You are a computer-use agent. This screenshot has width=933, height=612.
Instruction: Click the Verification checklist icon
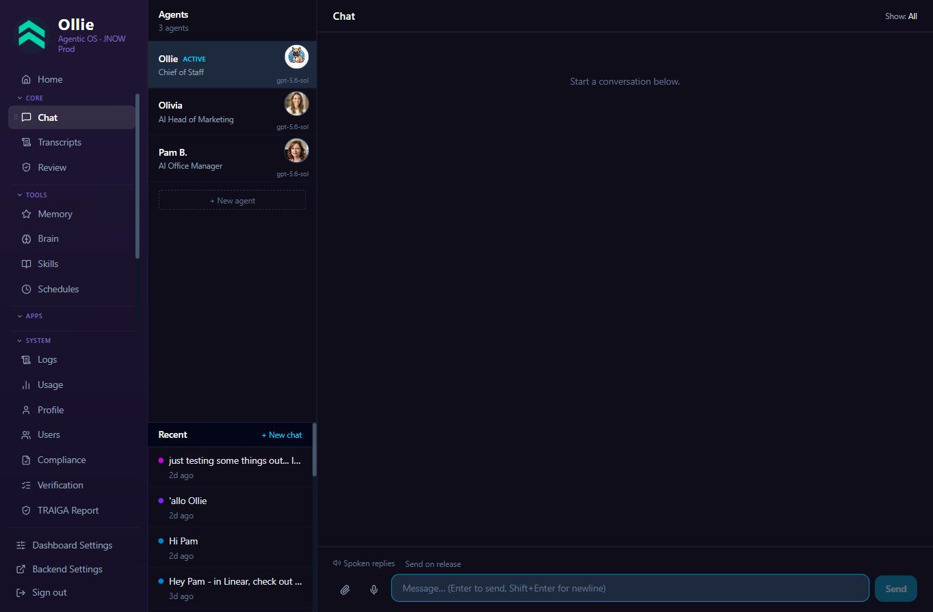pos(26,485)
